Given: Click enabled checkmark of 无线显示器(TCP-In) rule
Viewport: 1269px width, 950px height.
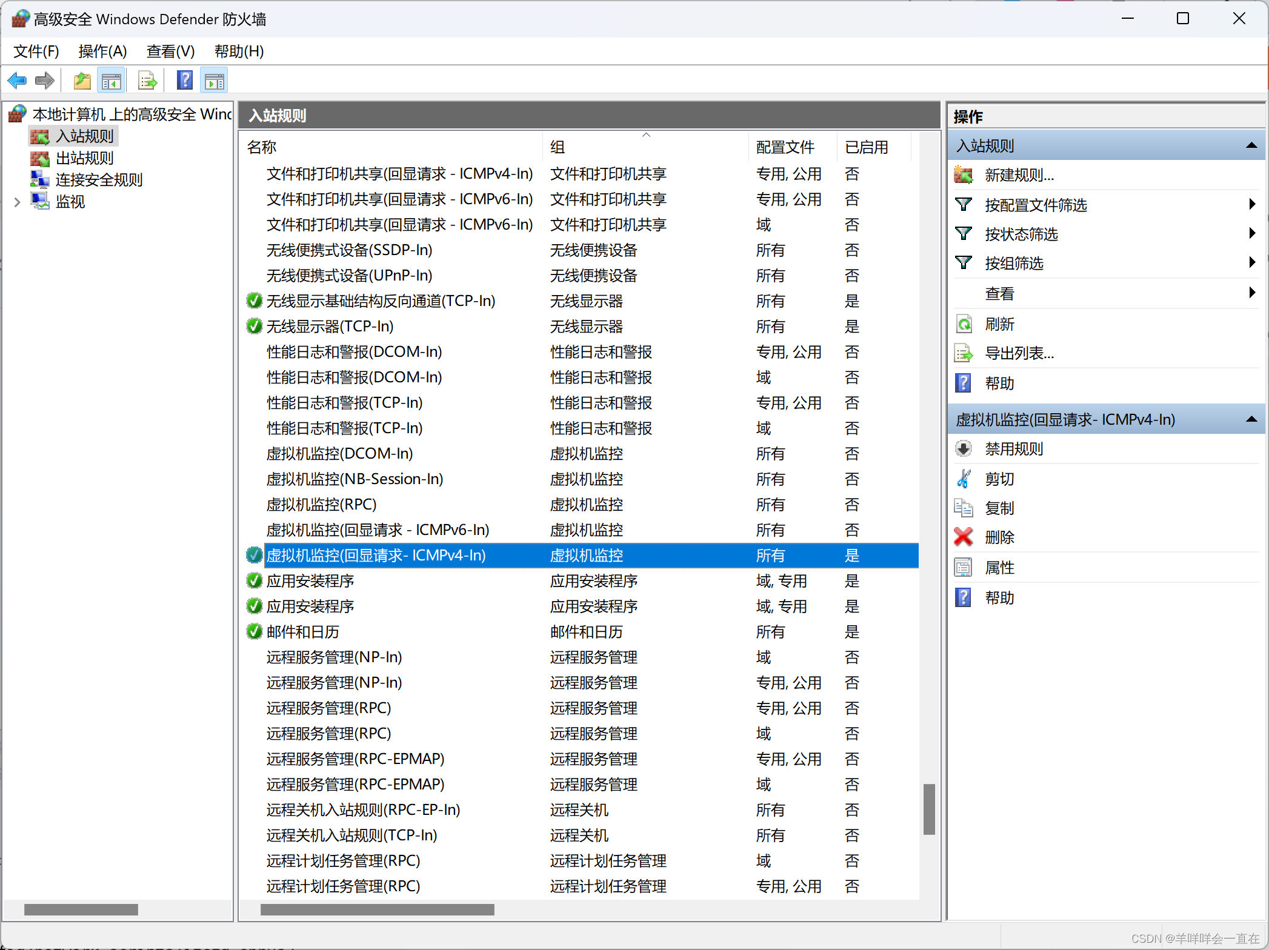Looking at the screenshot, I should click(255, 327).
